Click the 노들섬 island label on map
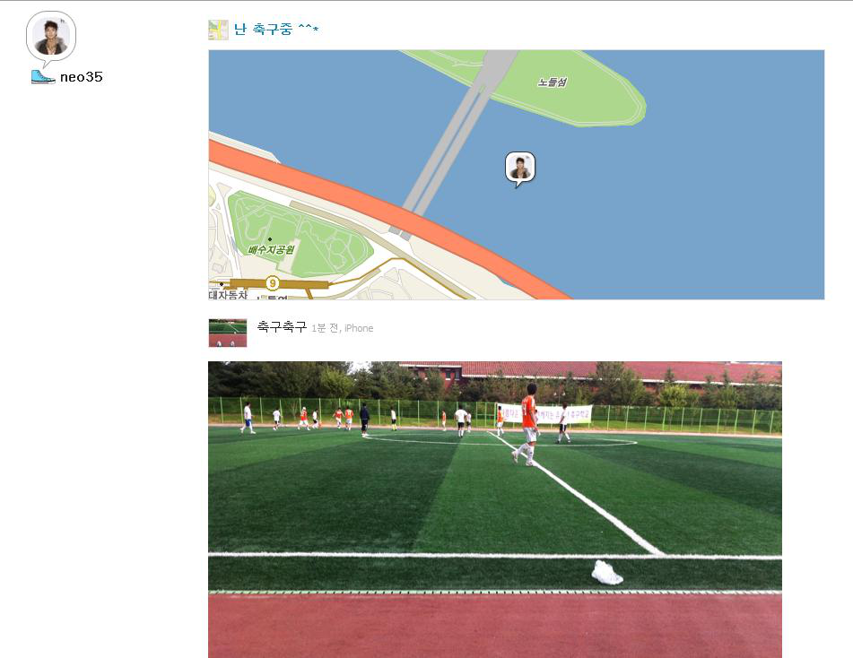The width and height of the screenshot is (853, 658). click(x=553, y=82)
